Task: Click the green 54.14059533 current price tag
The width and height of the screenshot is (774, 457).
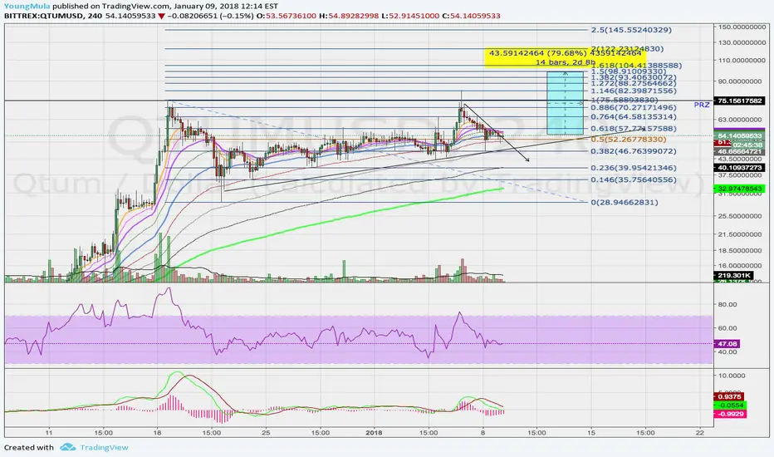Action: 739,135
